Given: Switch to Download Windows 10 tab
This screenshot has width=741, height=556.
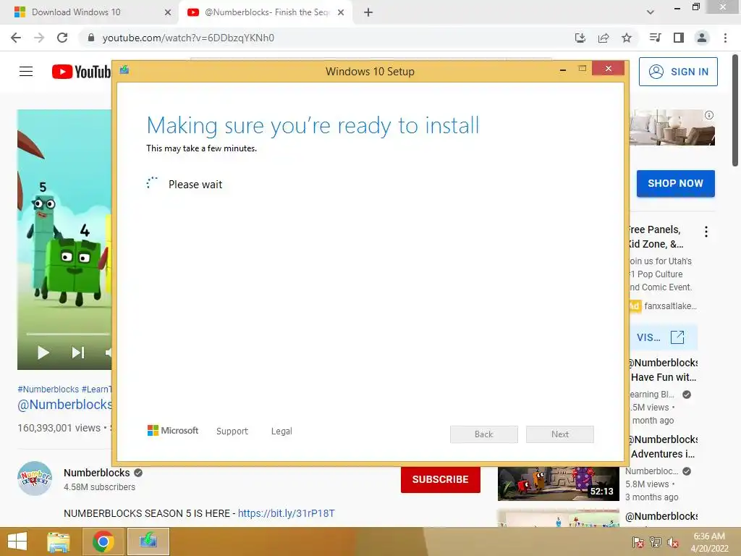Looking at the screenshot, I should (76, 12).
